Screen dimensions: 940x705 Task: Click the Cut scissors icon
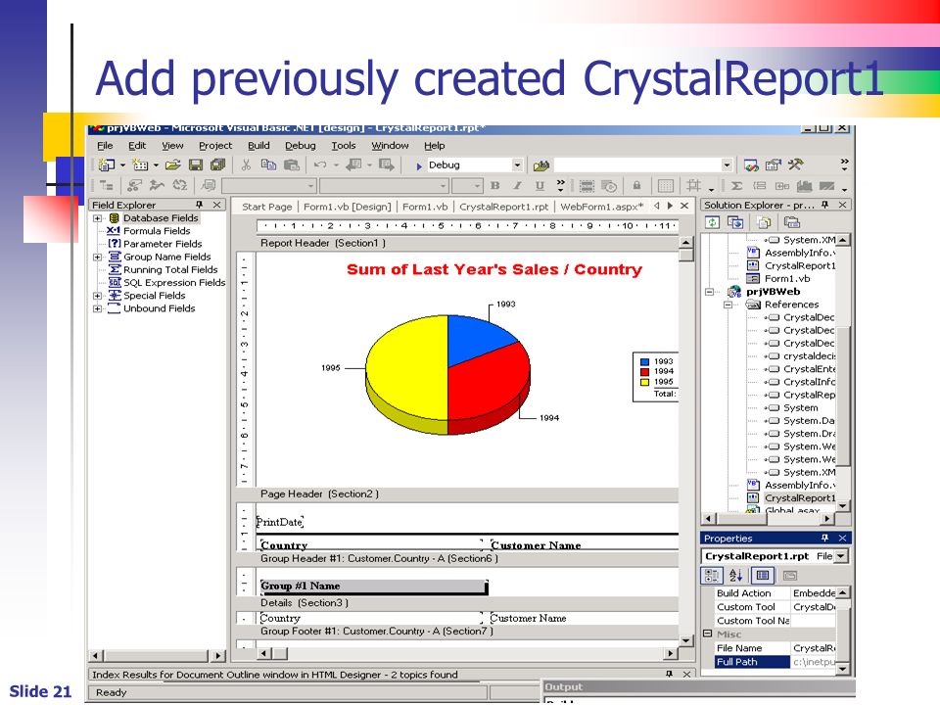(246, 164)
